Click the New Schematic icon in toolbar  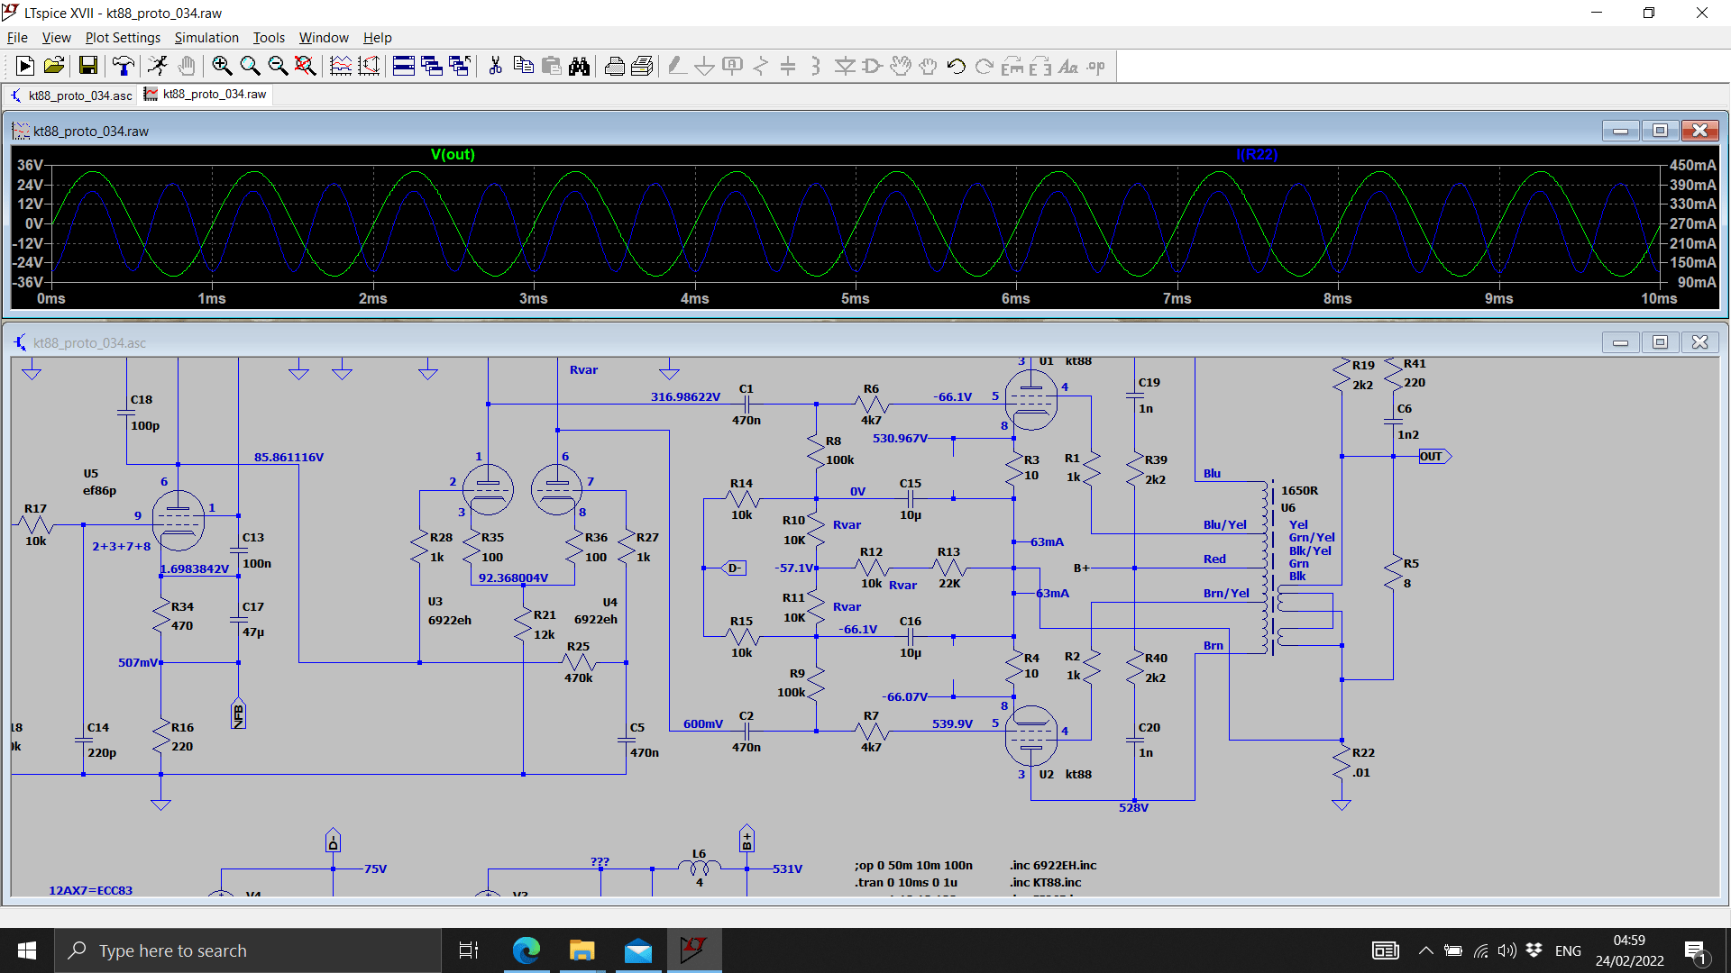tap(25, 66)
